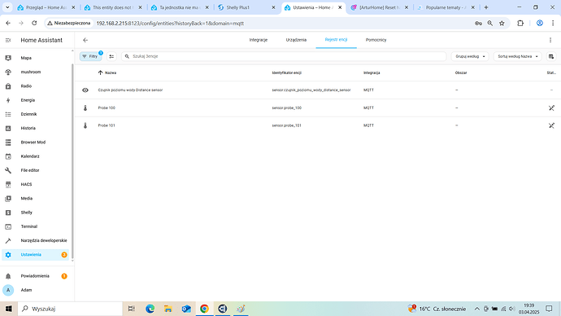Open the Probe 100 entity row
This screenshot has height=316, width=561.
click(318, 108)
